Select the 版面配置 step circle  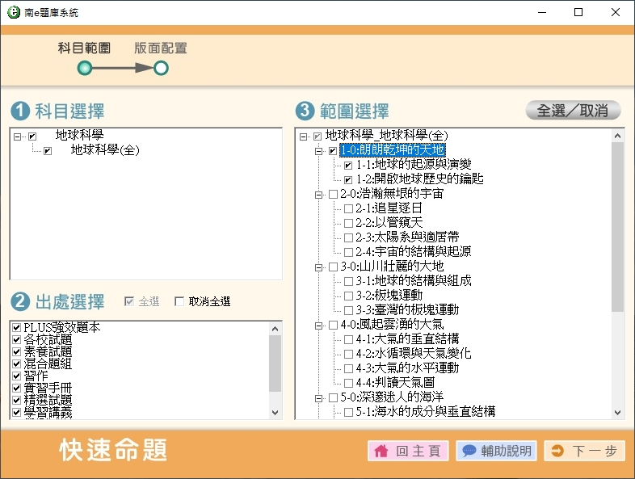point(161,68)
